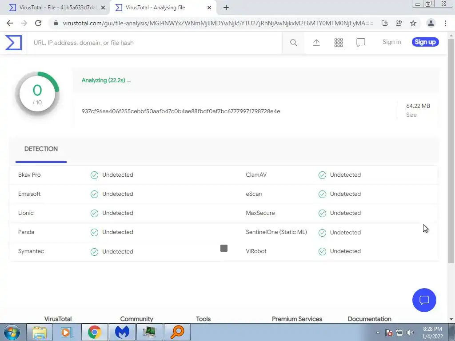Select the DETECTION tab
This screenshot has width=455, height=341.
(x=41, y=149)
